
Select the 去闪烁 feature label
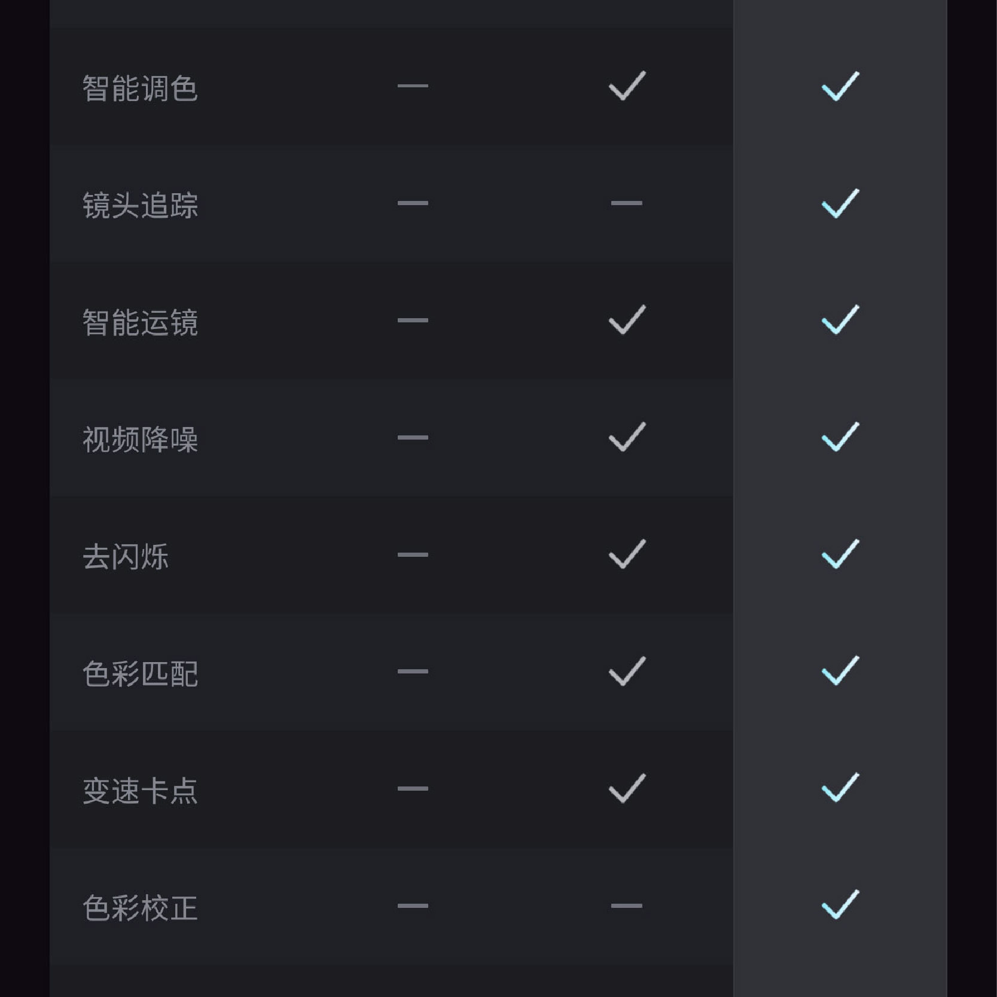click(126, 557)
